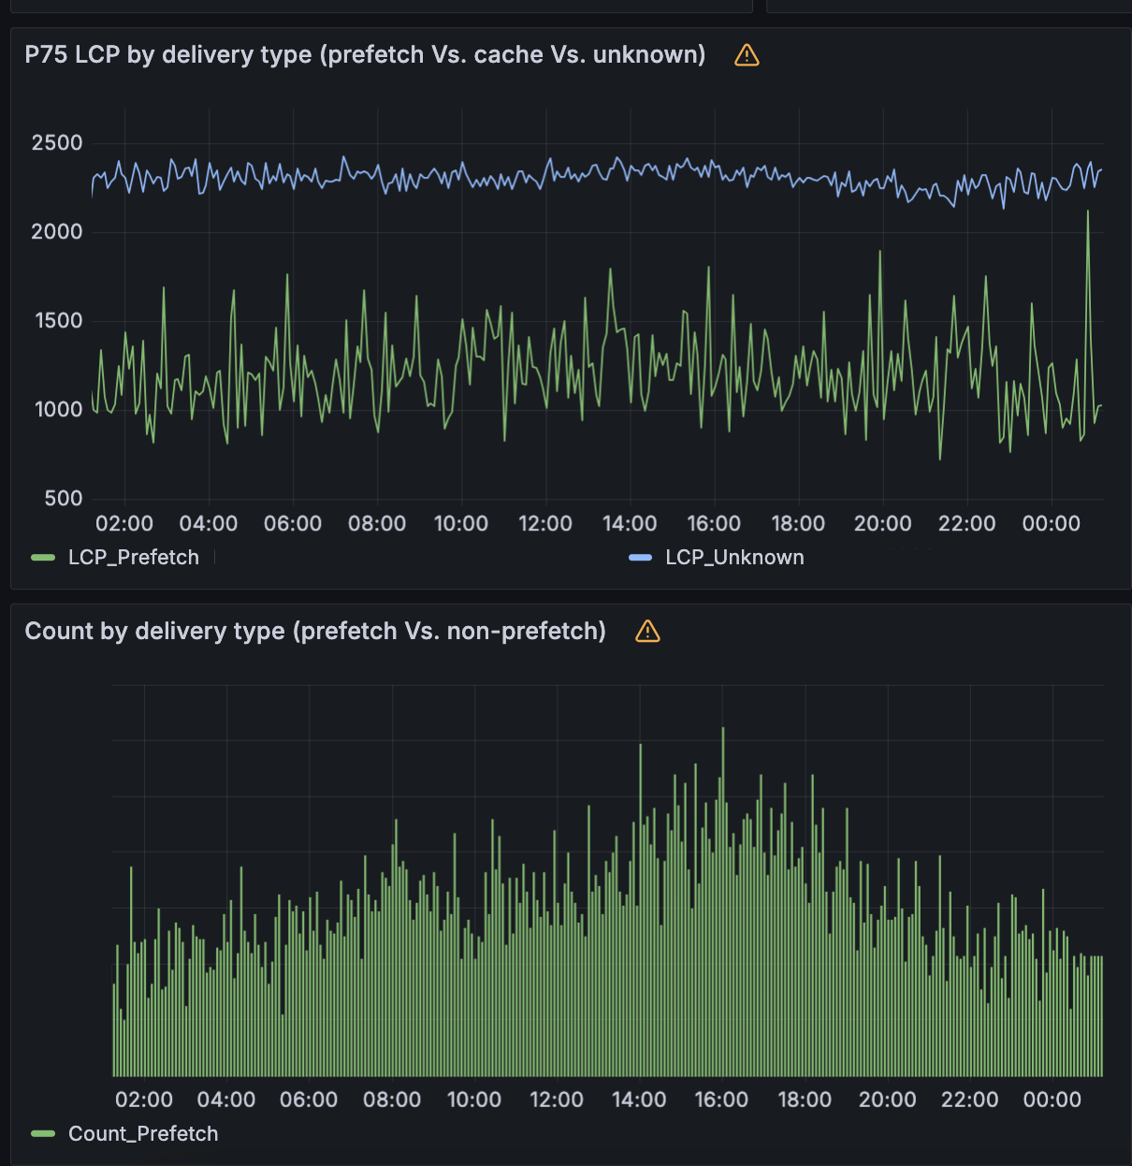Click the 1500 label on the LCP y-axis
Screen dimensions: 1132x1166
(57, 321)
